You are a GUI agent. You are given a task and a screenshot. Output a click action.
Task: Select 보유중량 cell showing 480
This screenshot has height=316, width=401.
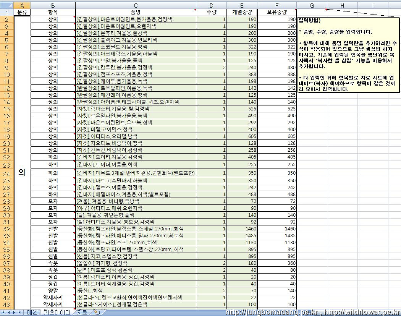coord(277,68)
